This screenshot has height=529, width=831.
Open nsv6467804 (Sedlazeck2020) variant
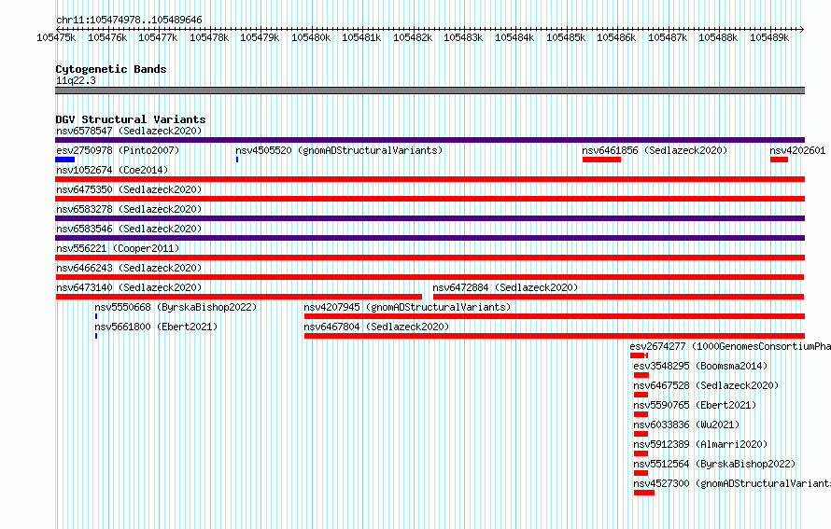[x=376, y=327]
